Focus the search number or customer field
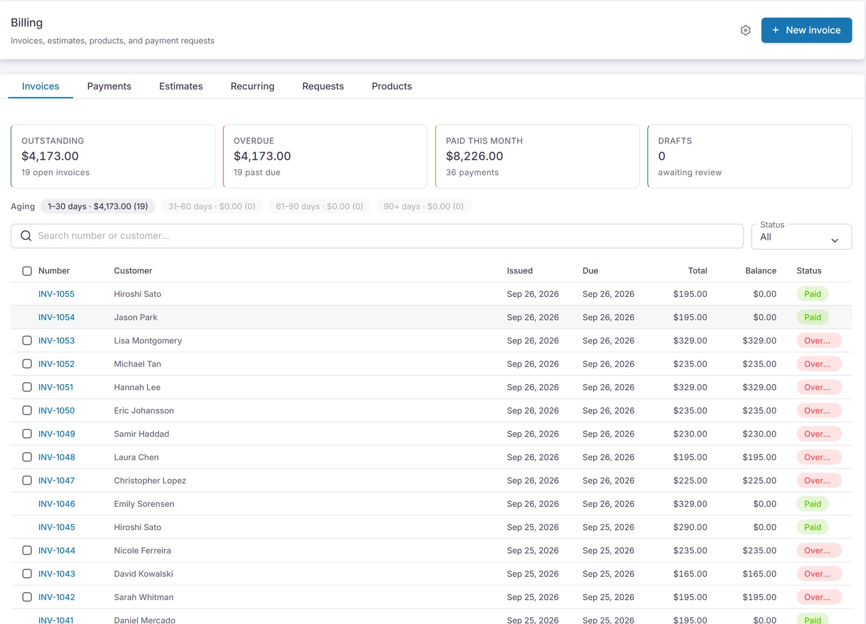Viewport: 866px width, 624px height. pos(377,236)
